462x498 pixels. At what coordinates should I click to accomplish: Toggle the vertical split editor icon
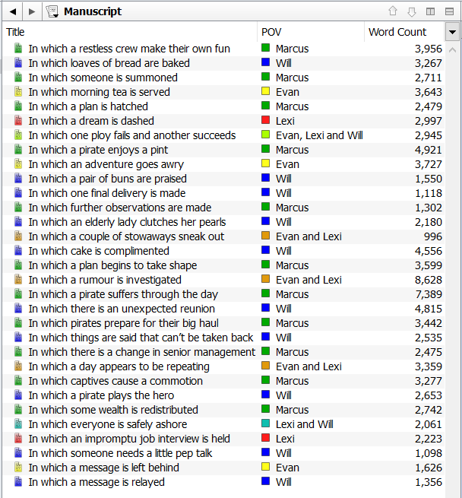pyautogui.click(x=431, y=11)
